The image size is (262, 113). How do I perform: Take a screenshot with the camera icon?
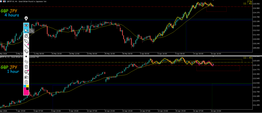(26, 77)
